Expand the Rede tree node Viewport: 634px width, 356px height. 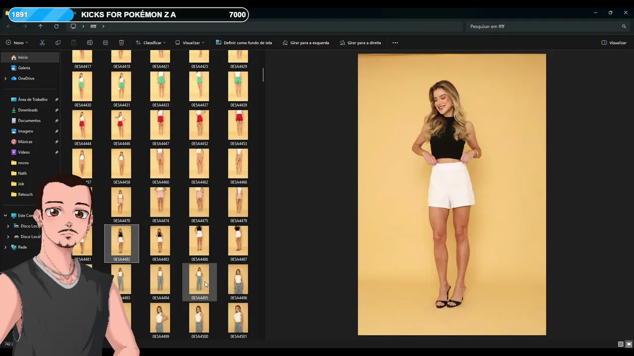(x=5, y=247)
